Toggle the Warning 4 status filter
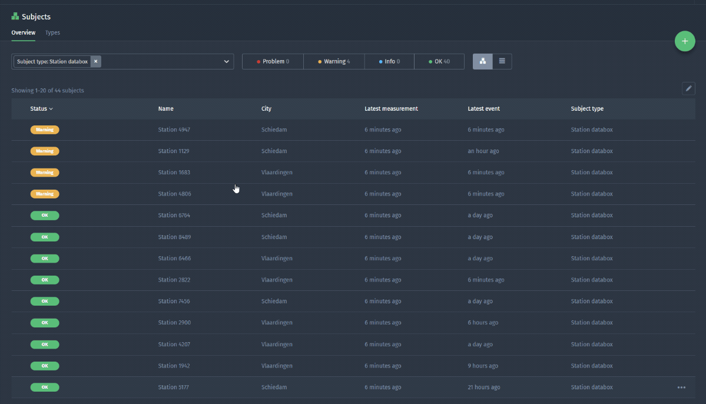Image resolution: width=706 pixels, height=404 pixels. pos(334,61)
